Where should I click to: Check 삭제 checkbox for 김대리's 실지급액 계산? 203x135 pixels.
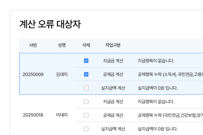coord(86,88)
